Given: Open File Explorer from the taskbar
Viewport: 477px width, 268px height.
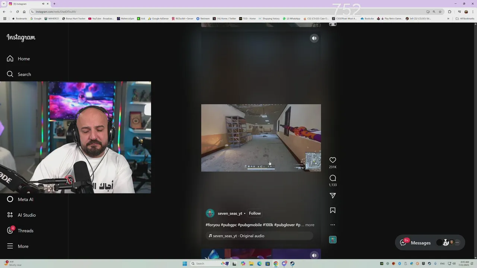Looking at the screenshot, I should pos(251,264).
